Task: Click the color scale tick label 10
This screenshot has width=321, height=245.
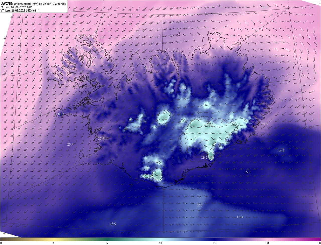Action: [160, 243]
